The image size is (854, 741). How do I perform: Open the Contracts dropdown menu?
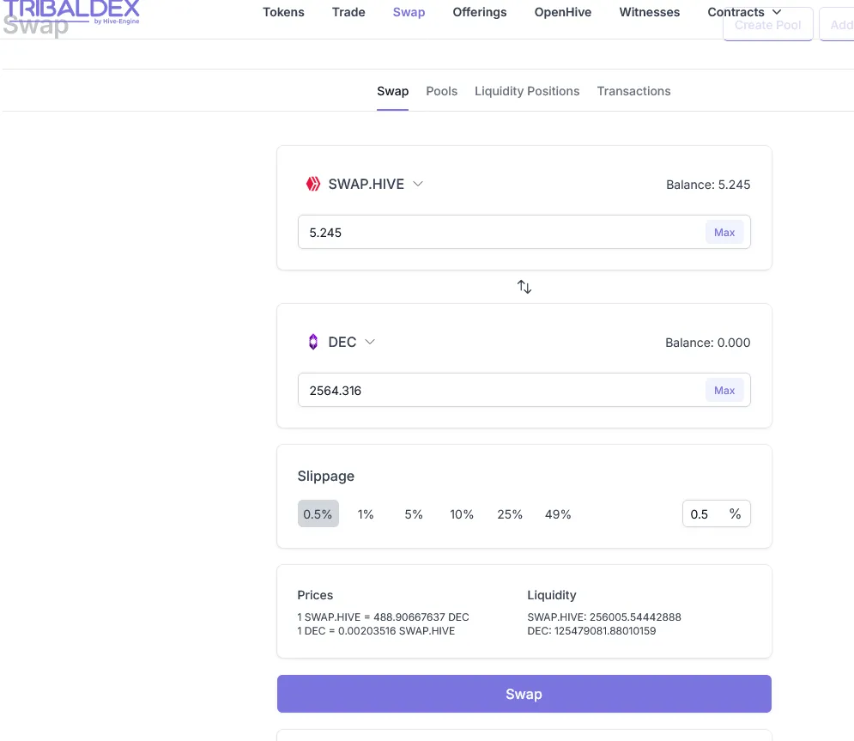pyautogui.click(x=744, y=12)
